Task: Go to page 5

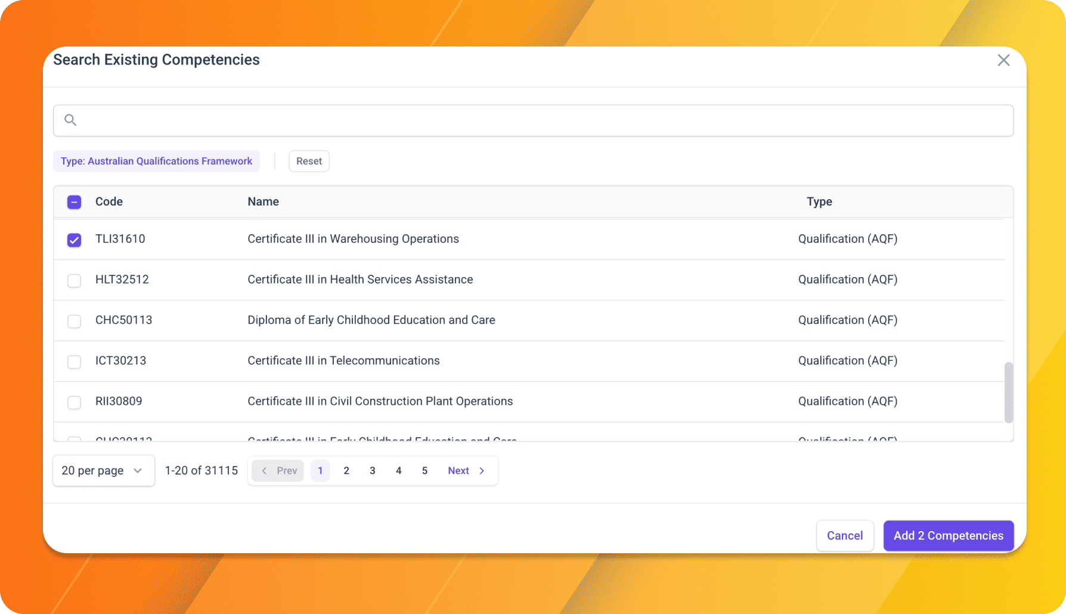Action: coord(424,470)
